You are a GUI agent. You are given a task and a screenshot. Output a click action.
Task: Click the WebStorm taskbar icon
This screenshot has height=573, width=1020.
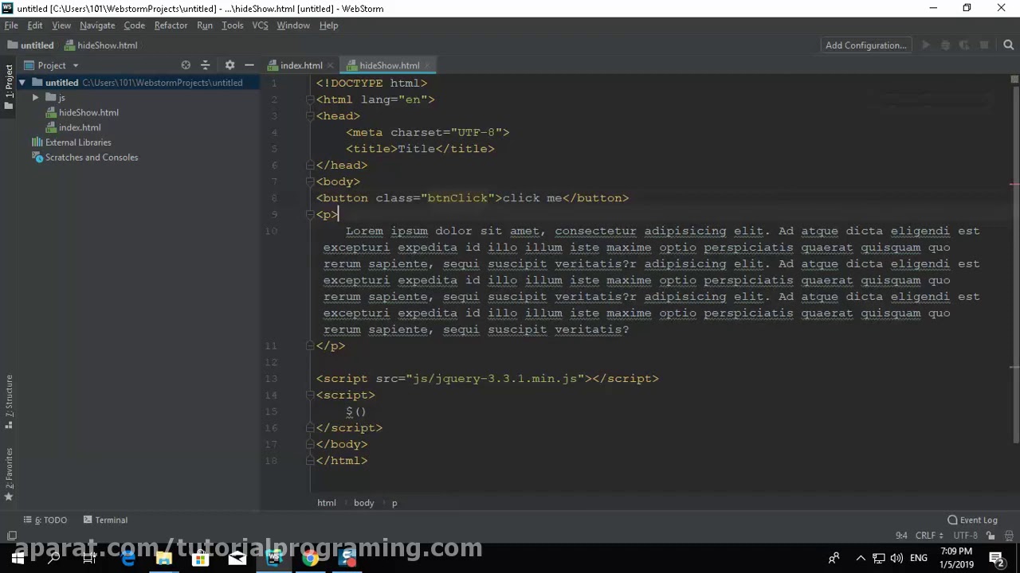273,558
